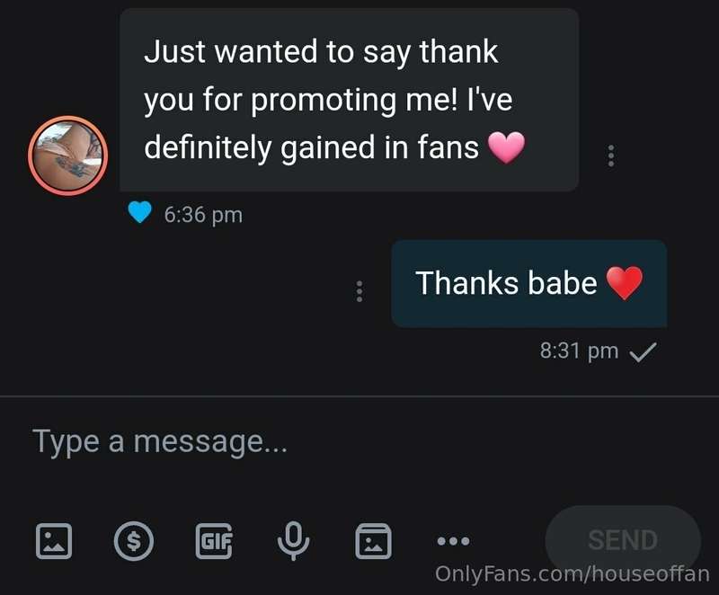Open options menu beside Thanks babe message

[359, 291]
